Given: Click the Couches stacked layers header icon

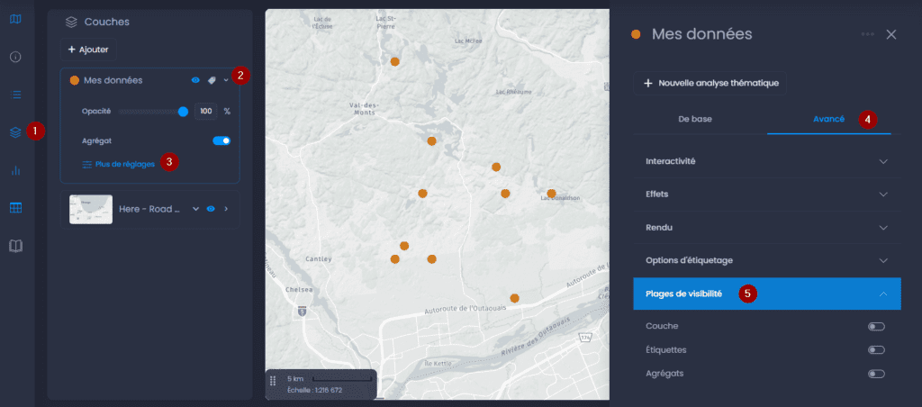Looking at the screenshot, I should [x=71, y=23].
